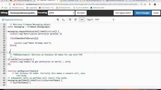
Task: Click line number 31 in the gutter
Action: tap(4, 52)
